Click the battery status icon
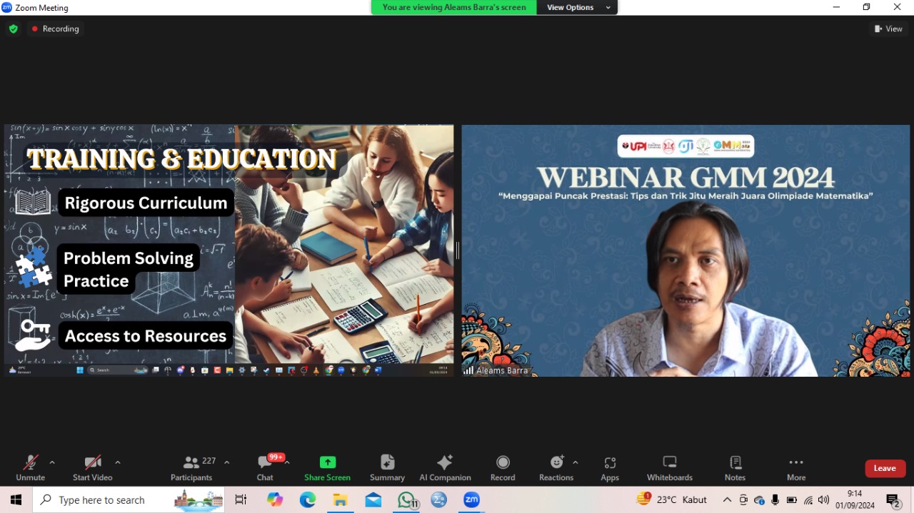The width and height of the screenshot is (914, 513). 791,500
